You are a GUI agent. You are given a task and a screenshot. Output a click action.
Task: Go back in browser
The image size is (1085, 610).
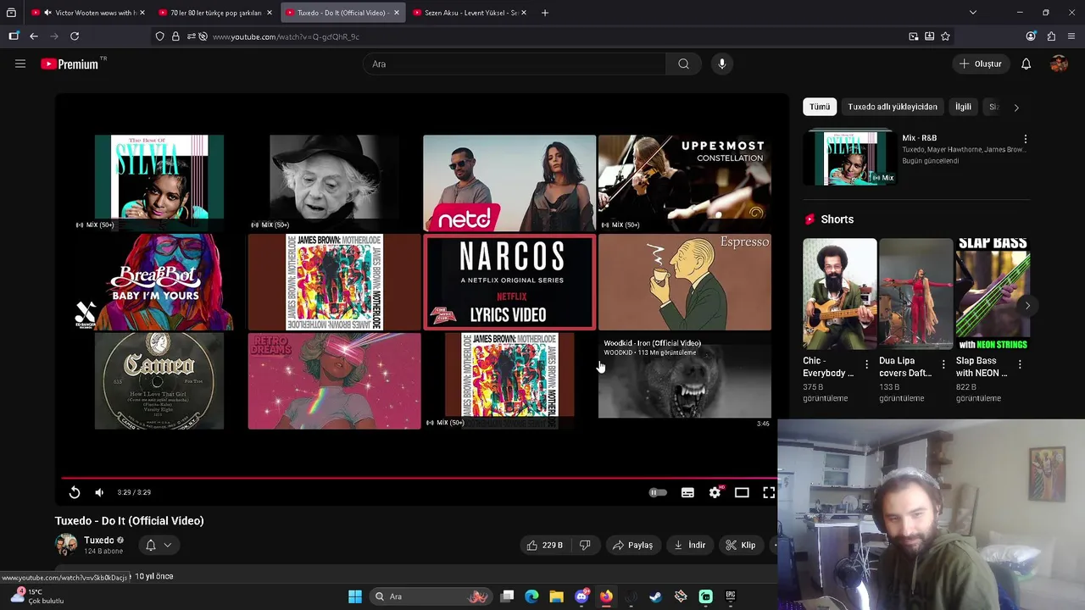click(33, 36)
